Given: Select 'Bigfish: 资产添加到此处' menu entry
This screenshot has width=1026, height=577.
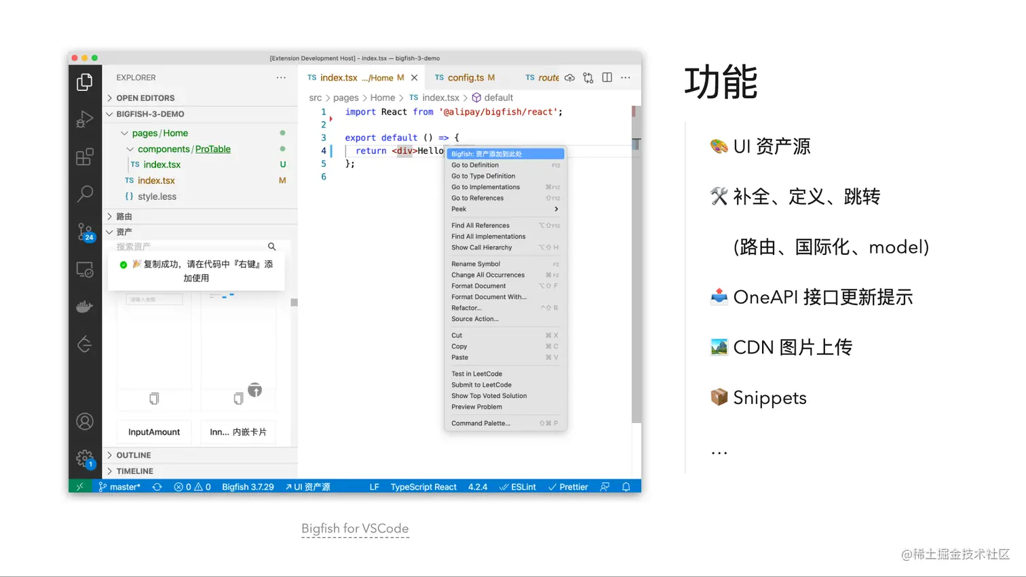Looking at the screenshot, I should click(x=505, y=154).
